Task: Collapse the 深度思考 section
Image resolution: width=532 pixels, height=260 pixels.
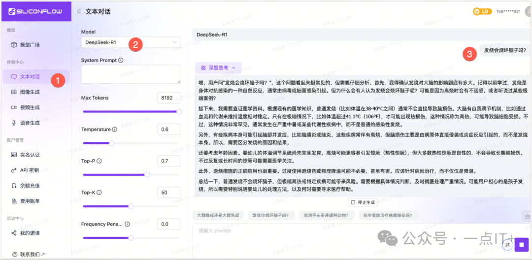Action: (218, 68)
